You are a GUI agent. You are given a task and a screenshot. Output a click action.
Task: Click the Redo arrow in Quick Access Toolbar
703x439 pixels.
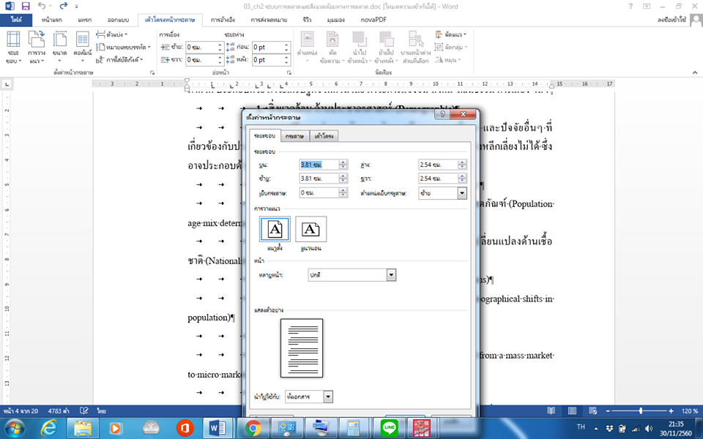(x=63, y=7)
